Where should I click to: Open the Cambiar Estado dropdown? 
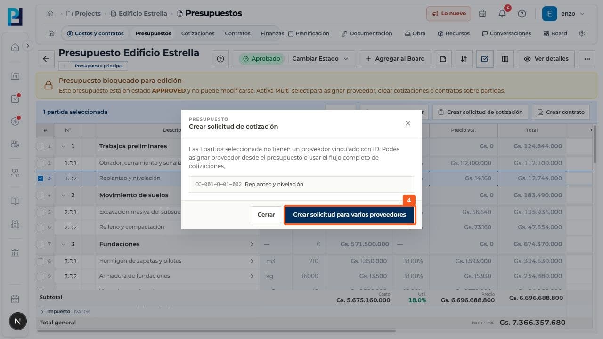320,59
